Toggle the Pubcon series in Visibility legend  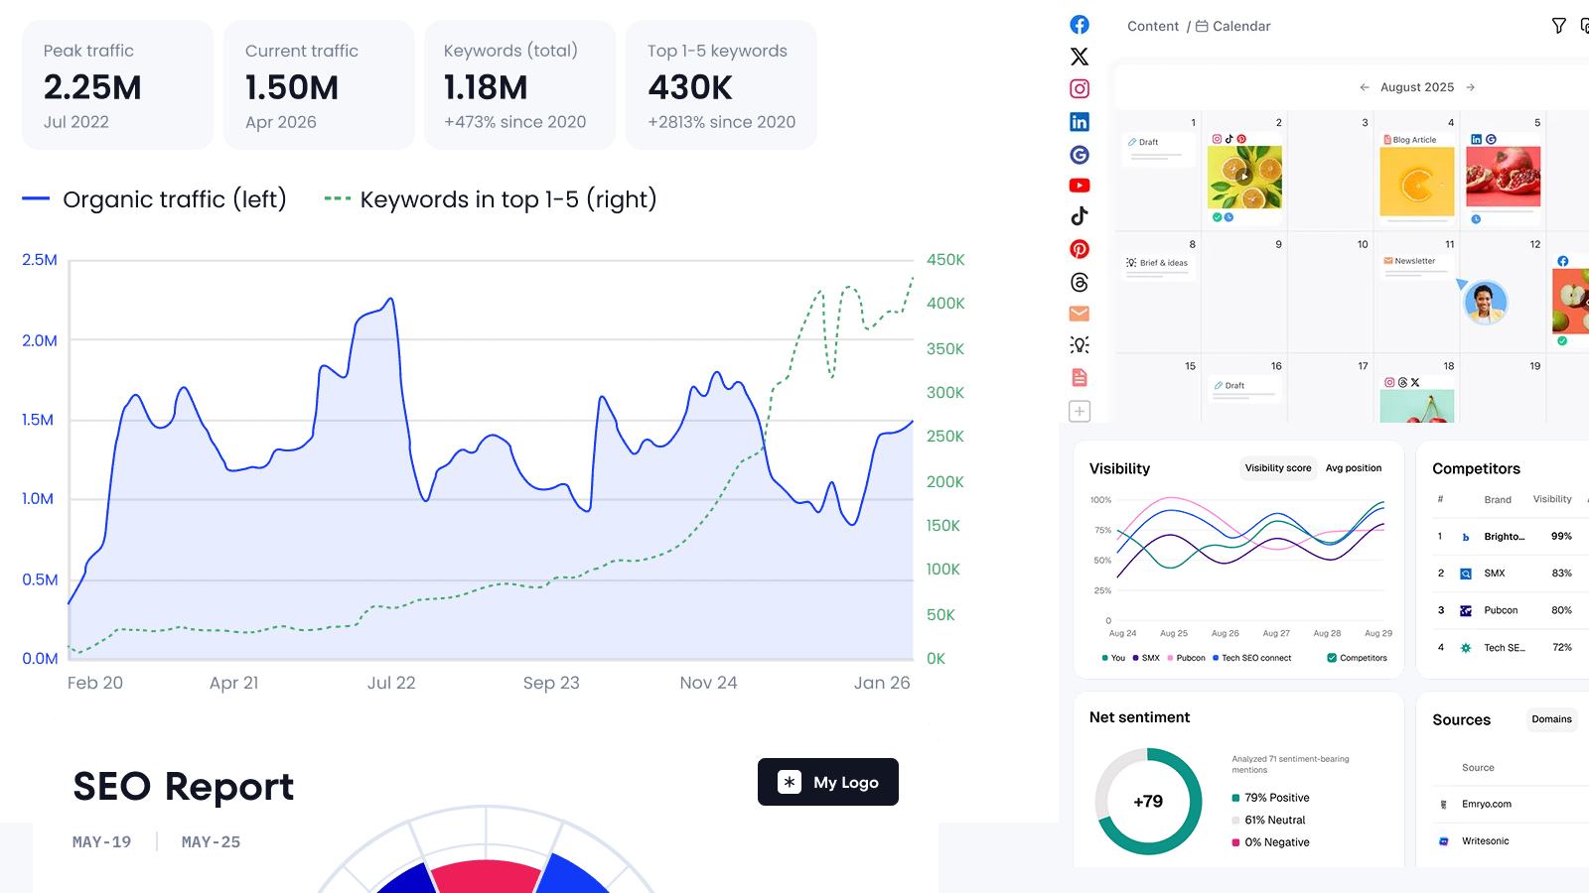coord(1186,658)
